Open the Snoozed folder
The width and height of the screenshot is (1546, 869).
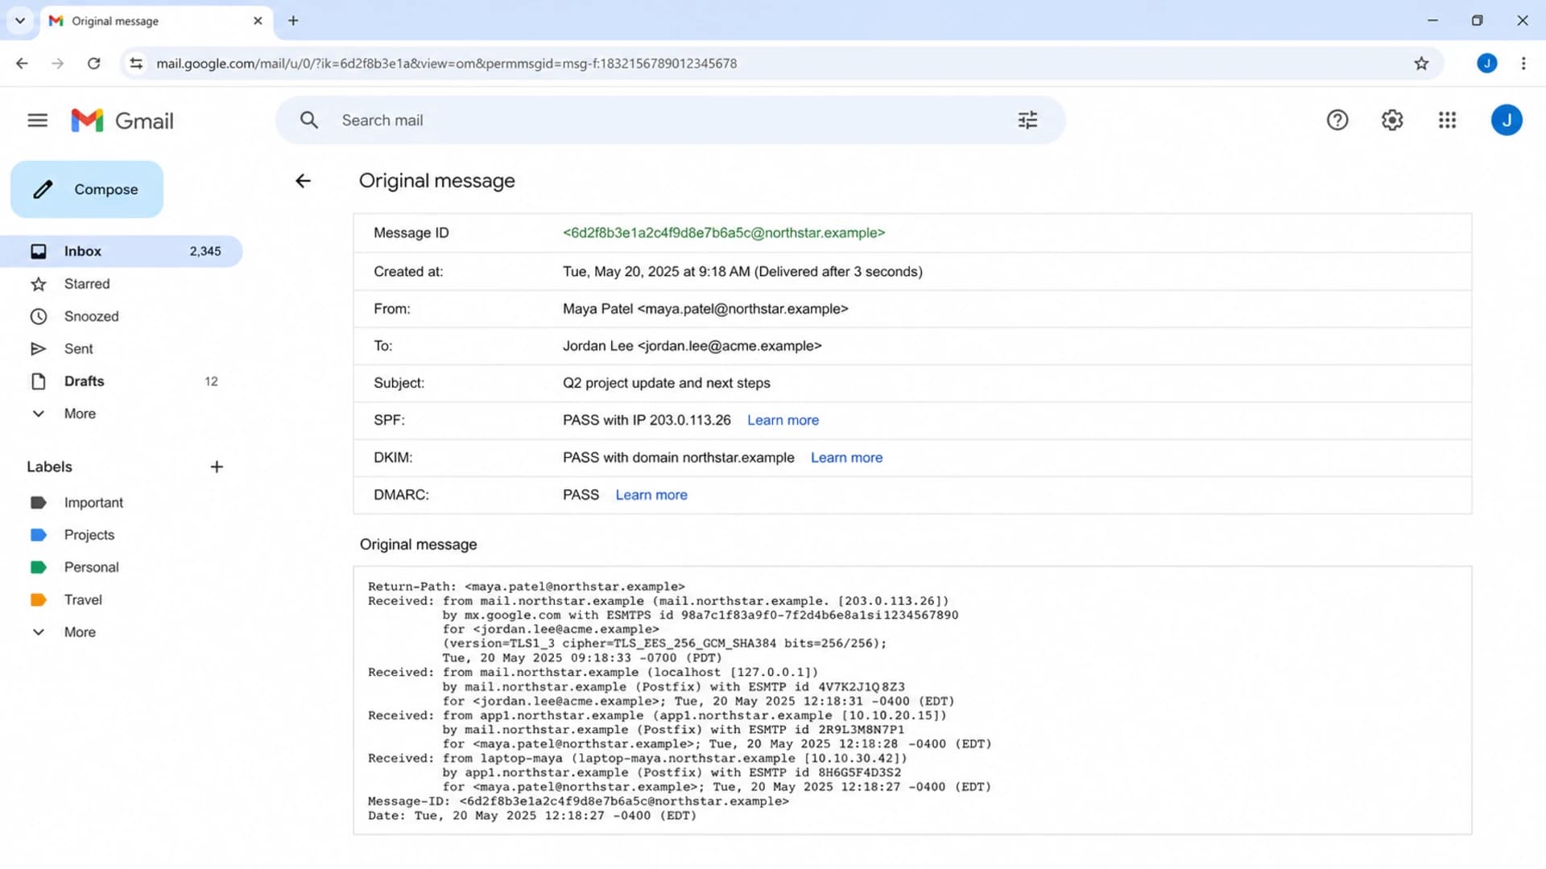122,316
